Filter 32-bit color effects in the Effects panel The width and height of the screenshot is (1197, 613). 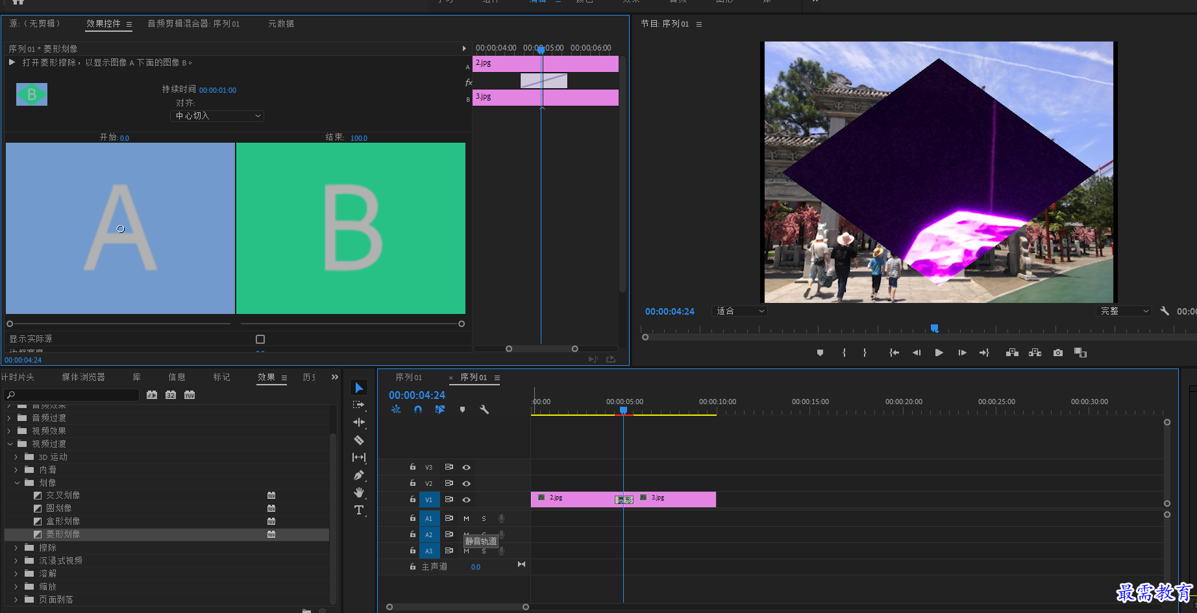click(171, 395)
